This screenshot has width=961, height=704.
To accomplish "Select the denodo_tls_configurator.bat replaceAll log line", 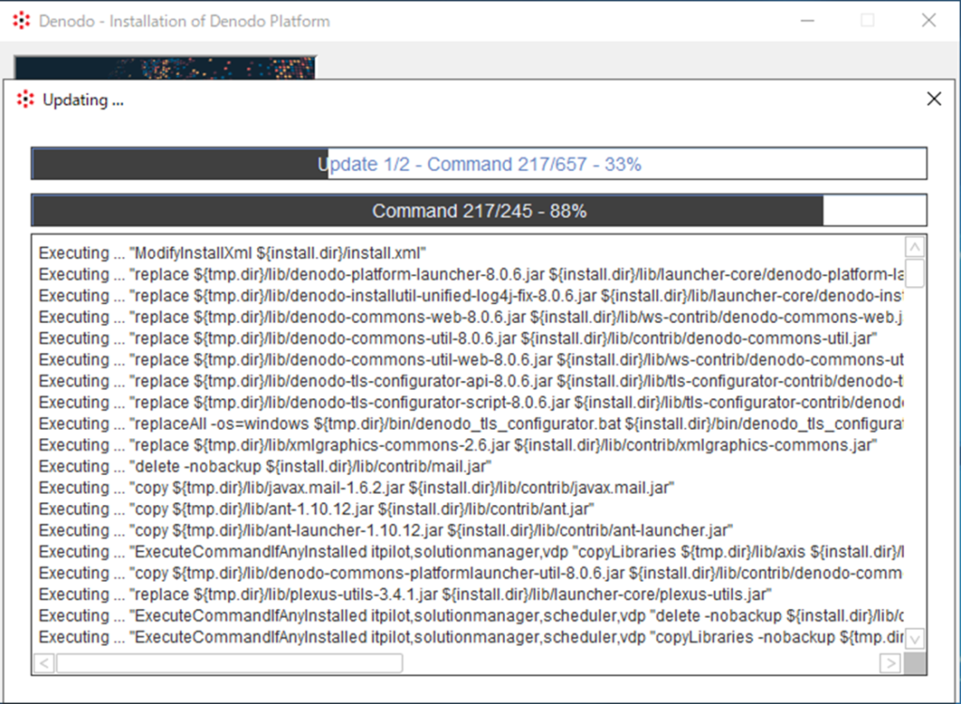I will coord(469,423).
